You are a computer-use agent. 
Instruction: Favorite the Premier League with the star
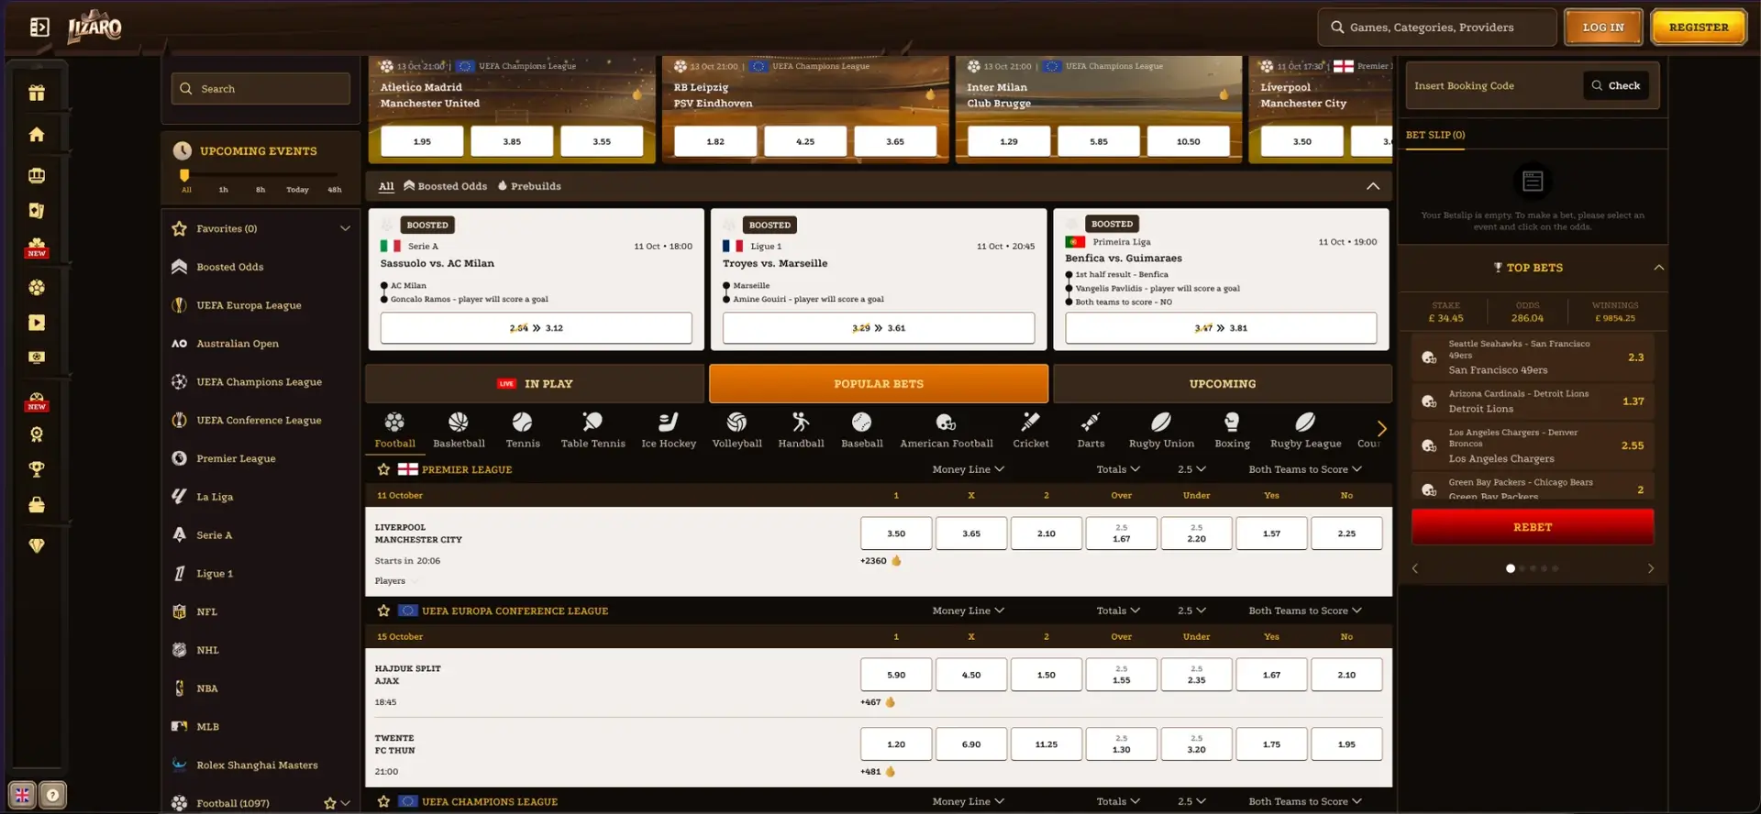click(383, 469)
